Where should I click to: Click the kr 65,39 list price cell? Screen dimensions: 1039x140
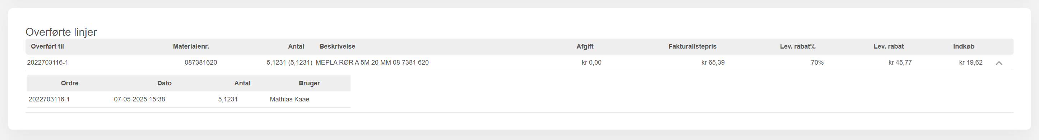point(713,62)
